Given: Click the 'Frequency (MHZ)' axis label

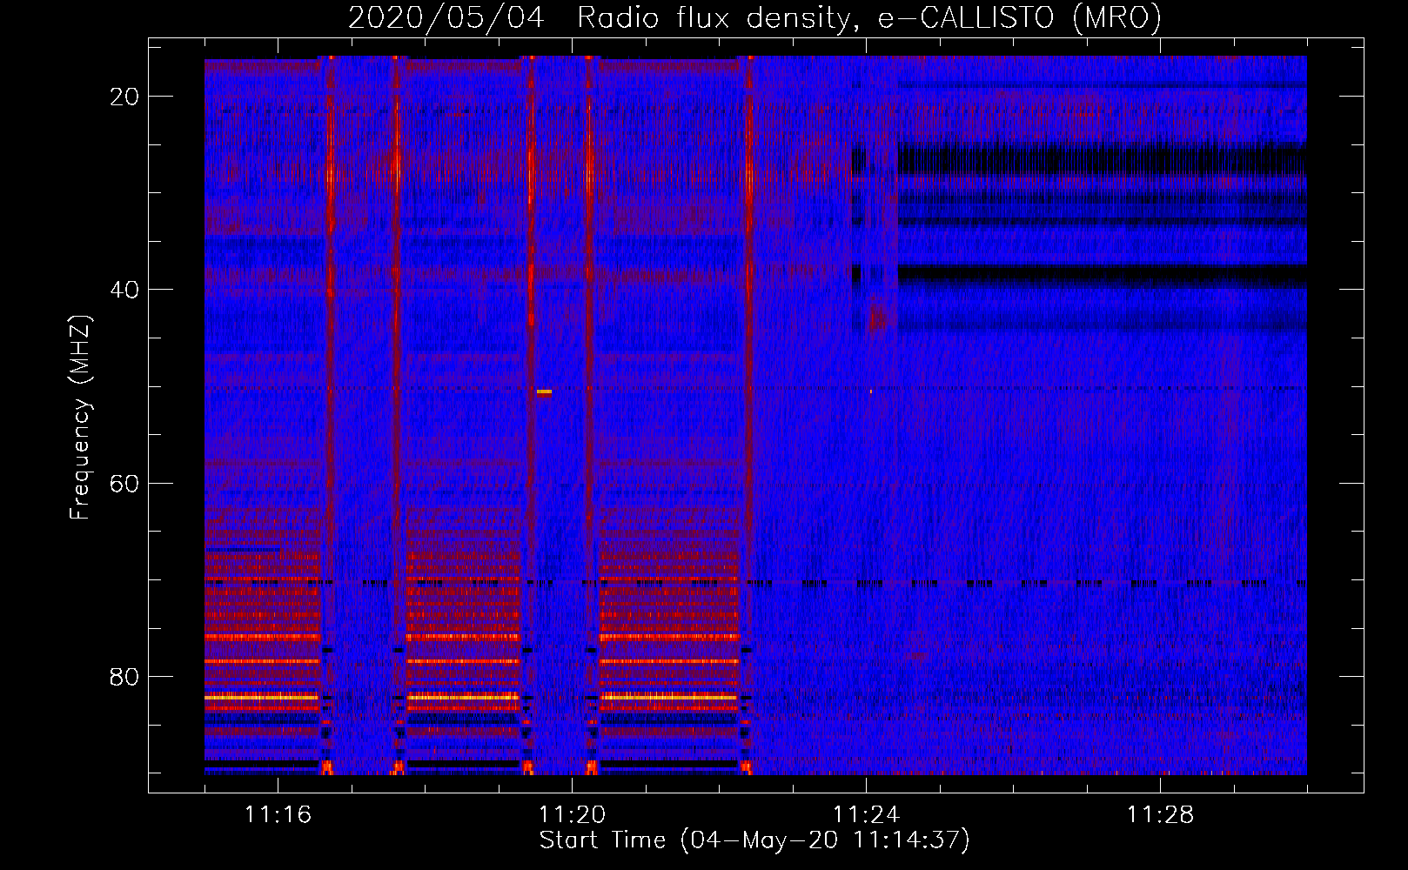Looking at the screenshot, I should coord(80,418).
